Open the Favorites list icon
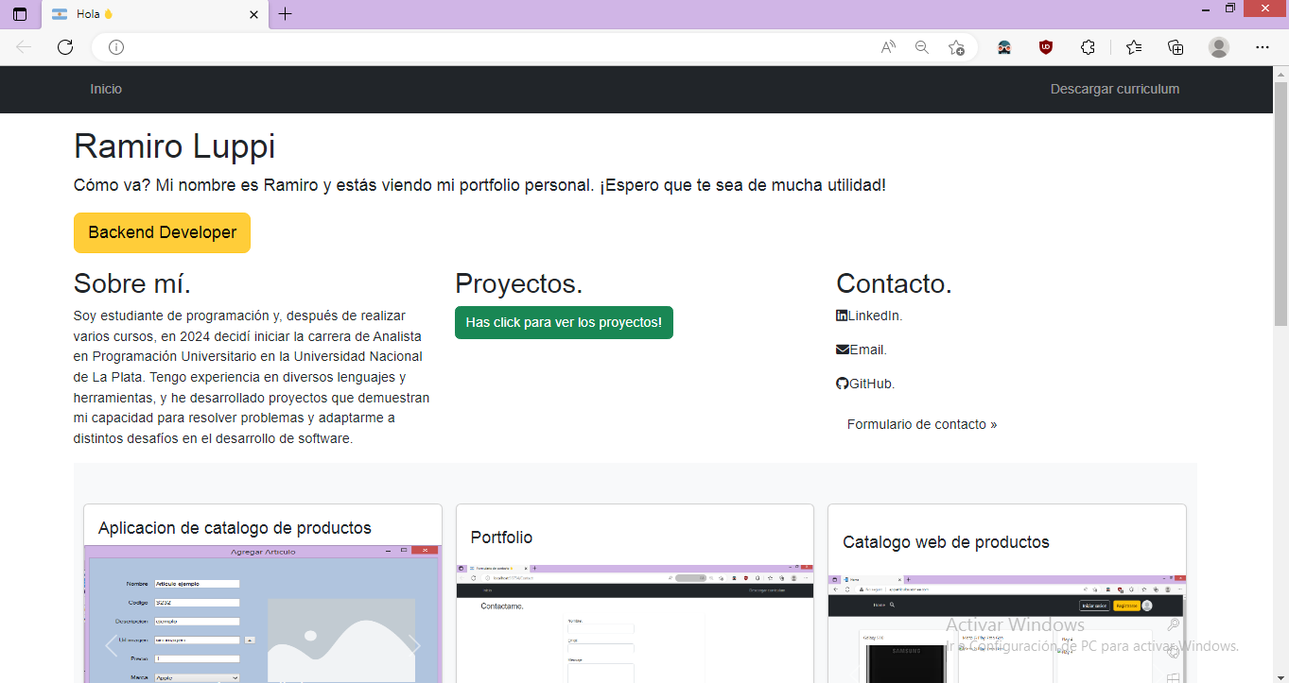Viewport: 1289px width, 683px height. (x=1134, y=47)
